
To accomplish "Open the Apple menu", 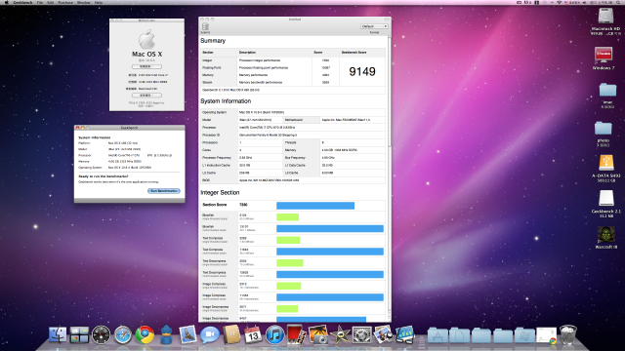I will pos(7,2).
